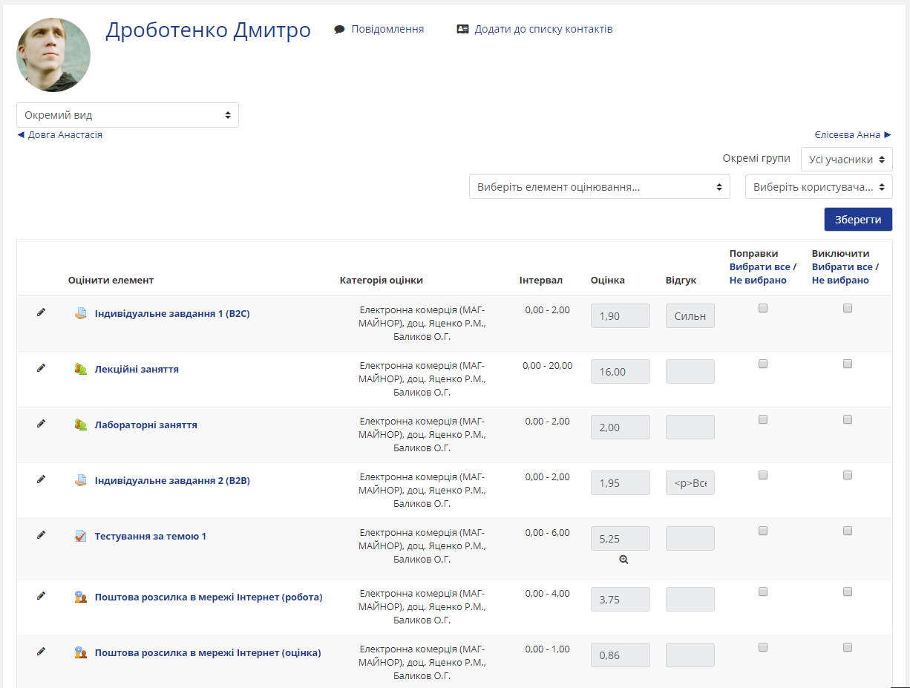This screenshot has height=688, width=910.
Task: Click the magnifier icon under the 5,25 grade
Action: point(623,560)
